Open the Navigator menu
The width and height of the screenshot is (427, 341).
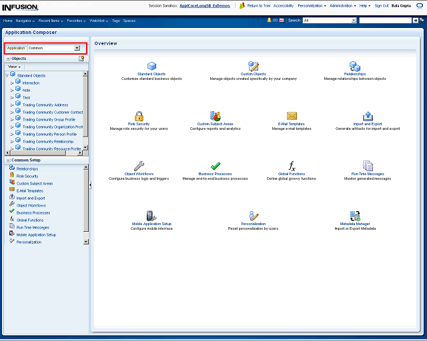25,21
